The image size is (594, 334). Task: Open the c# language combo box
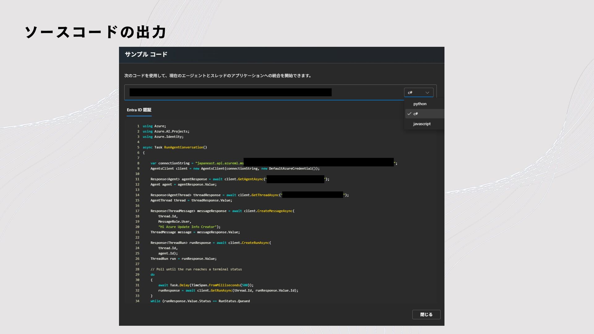click(x=418, y=92)
